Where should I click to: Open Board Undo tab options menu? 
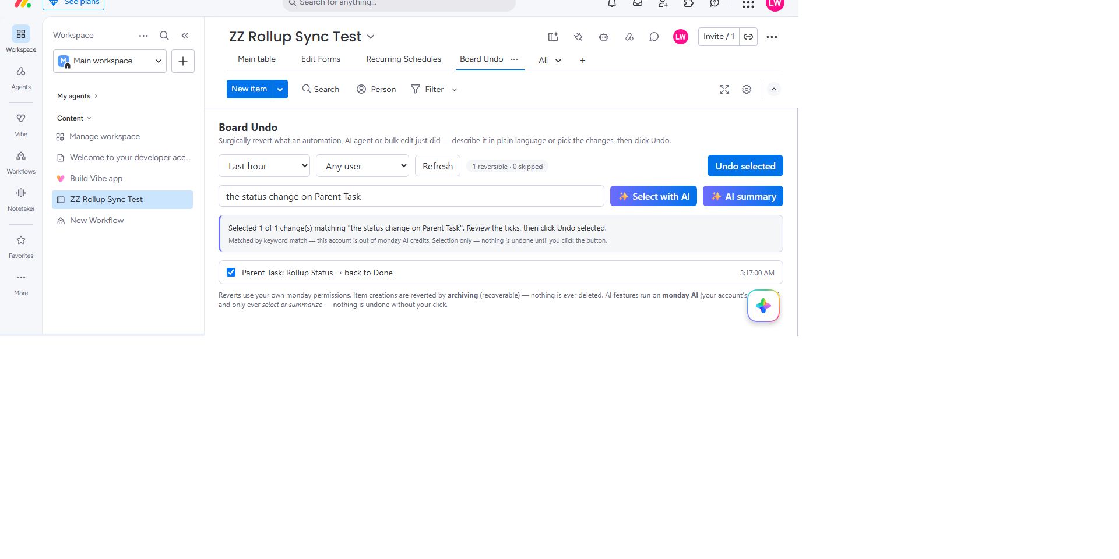click(x=515, y=59)
